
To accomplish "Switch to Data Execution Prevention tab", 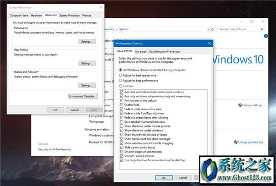I will click(x=164, y=52).
